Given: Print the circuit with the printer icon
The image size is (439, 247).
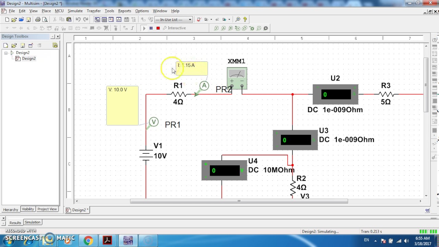Looking at the screenshot, I should [x=38, y=20].
